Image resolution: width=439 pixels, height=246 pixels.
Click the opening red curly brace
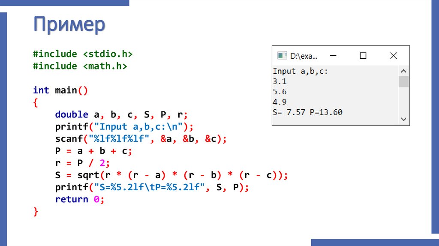36,103
